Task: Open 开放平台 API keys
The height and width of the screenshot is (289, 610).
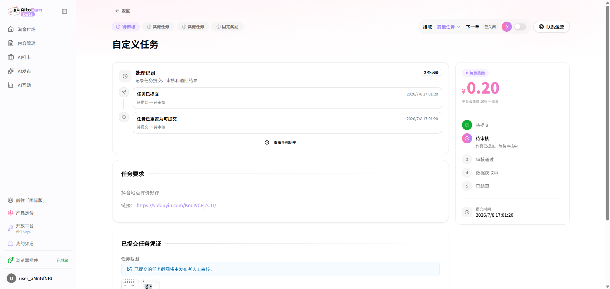Action: pyautogui.click(x=25, y=228)
